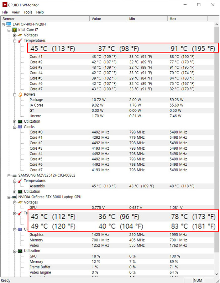Expand the Utilization node under the SAMSUNG drive
The image size is (220, 283).
pyautogui.click(x=14, y=192)
